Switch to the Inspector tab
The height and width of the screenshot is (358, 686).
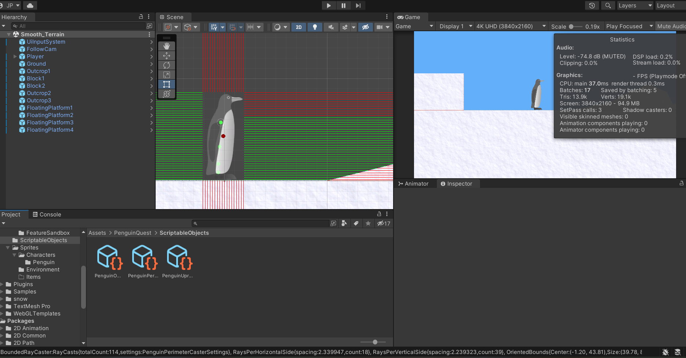coord(456,184)
